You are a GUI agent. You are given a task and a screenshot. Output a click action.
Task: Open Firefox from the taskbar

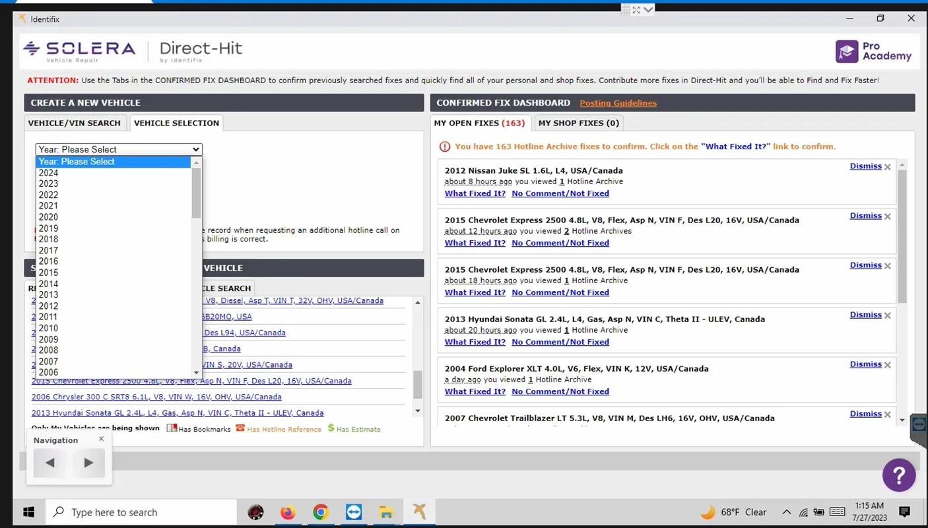click(288, 512)
